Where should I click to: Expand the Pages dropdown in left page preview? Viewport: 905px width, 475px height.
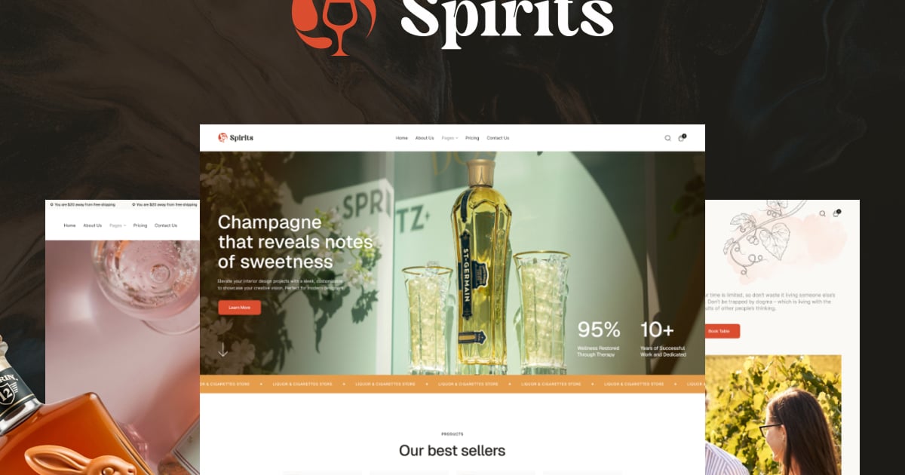118,225
